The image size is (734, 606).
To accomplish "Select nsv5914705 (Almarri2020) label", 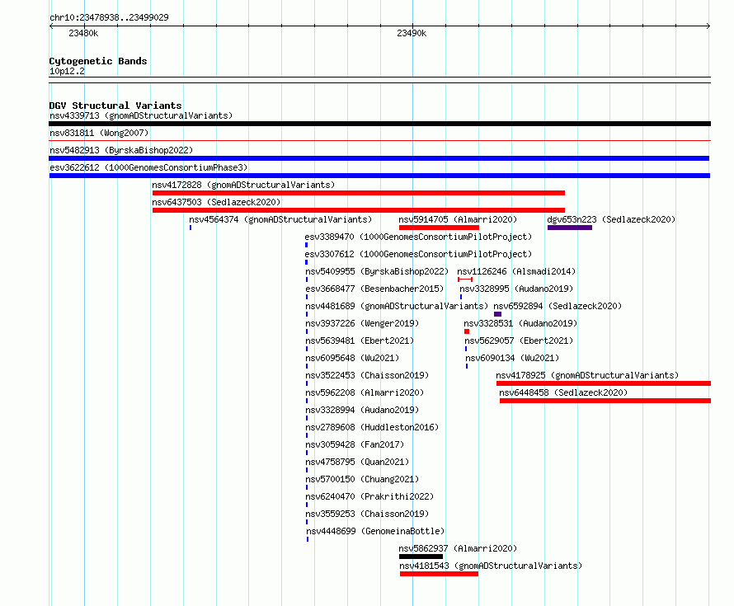I will pyautogui.click(x=458, y=219).
